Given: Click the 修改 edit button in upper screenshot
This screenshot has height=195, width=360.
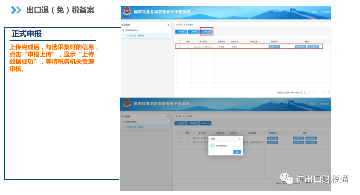Looking at the screenshot, I should coord(194,32).
